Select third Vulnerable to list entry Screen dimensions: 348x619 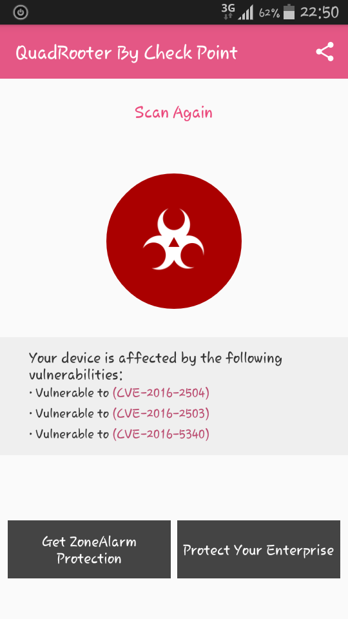pyautogui.click(x=119, y=434)
